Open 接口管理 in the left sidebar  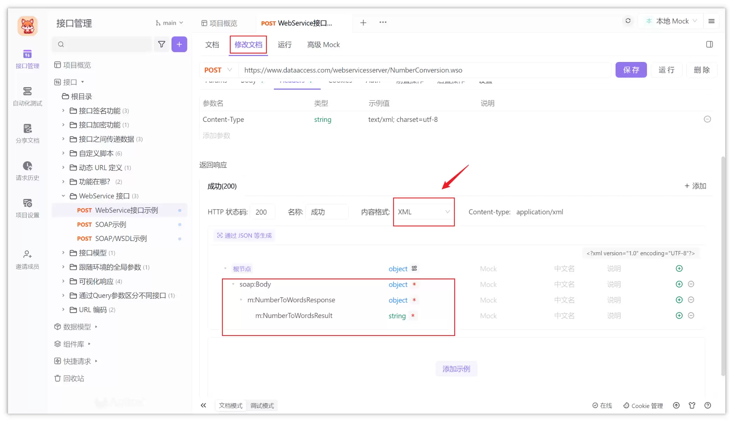[27, 59]
